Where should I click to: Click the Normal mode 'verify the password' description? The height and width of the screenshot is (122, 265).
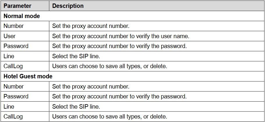[x=119, y=46]
